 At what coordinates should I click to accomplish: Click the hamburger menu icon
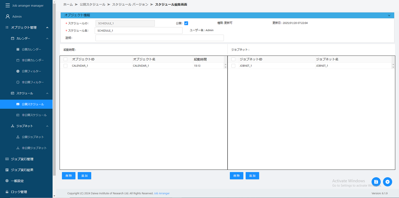click(8, 6)
